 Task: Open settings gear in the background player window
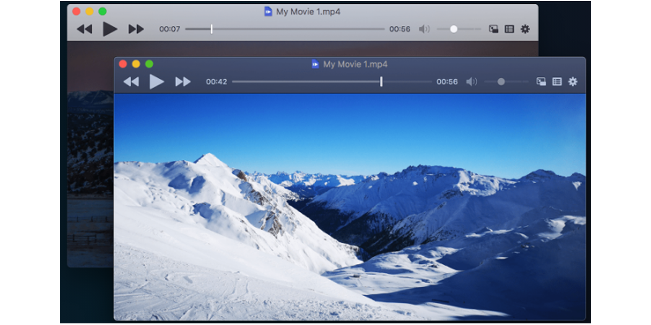525,29
